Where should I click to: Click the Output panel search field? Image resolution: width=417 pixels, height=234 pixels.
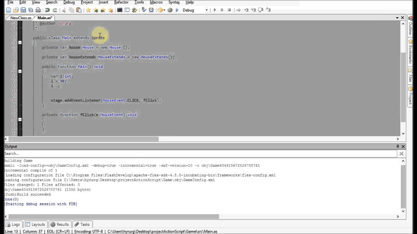(201, 153)
